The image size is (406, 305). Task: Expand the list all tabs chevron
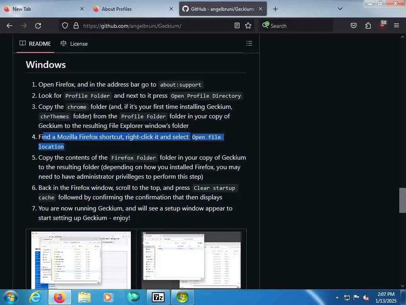click(340, 9)
